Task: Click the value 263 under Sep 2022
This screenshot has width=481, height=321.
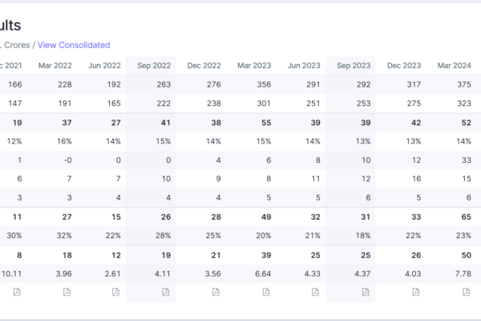Action: (x=164, y=84)
